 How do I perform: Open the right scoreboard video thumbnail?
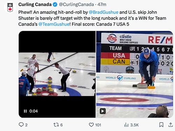(135, 74)
